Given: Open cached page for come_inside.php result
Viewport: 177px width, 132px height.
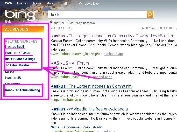Looking at the screenshot, I should pos(113,54).
